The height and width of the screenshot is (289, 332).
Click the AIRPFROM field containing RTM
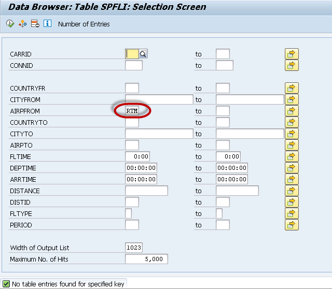(132, 111)
